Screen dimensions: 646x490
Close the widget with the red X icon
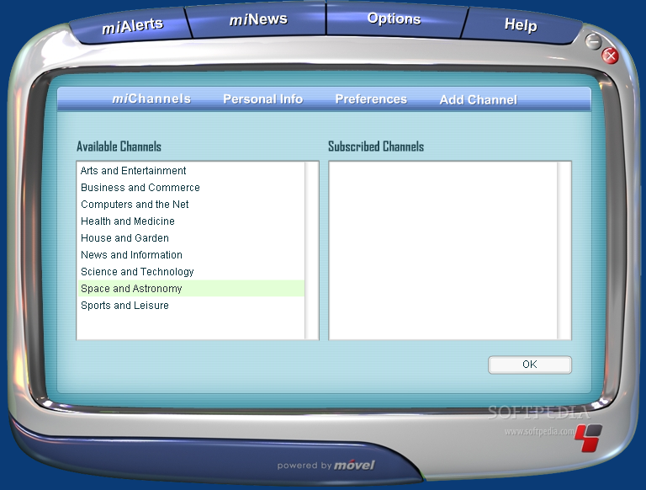point(610,56)
